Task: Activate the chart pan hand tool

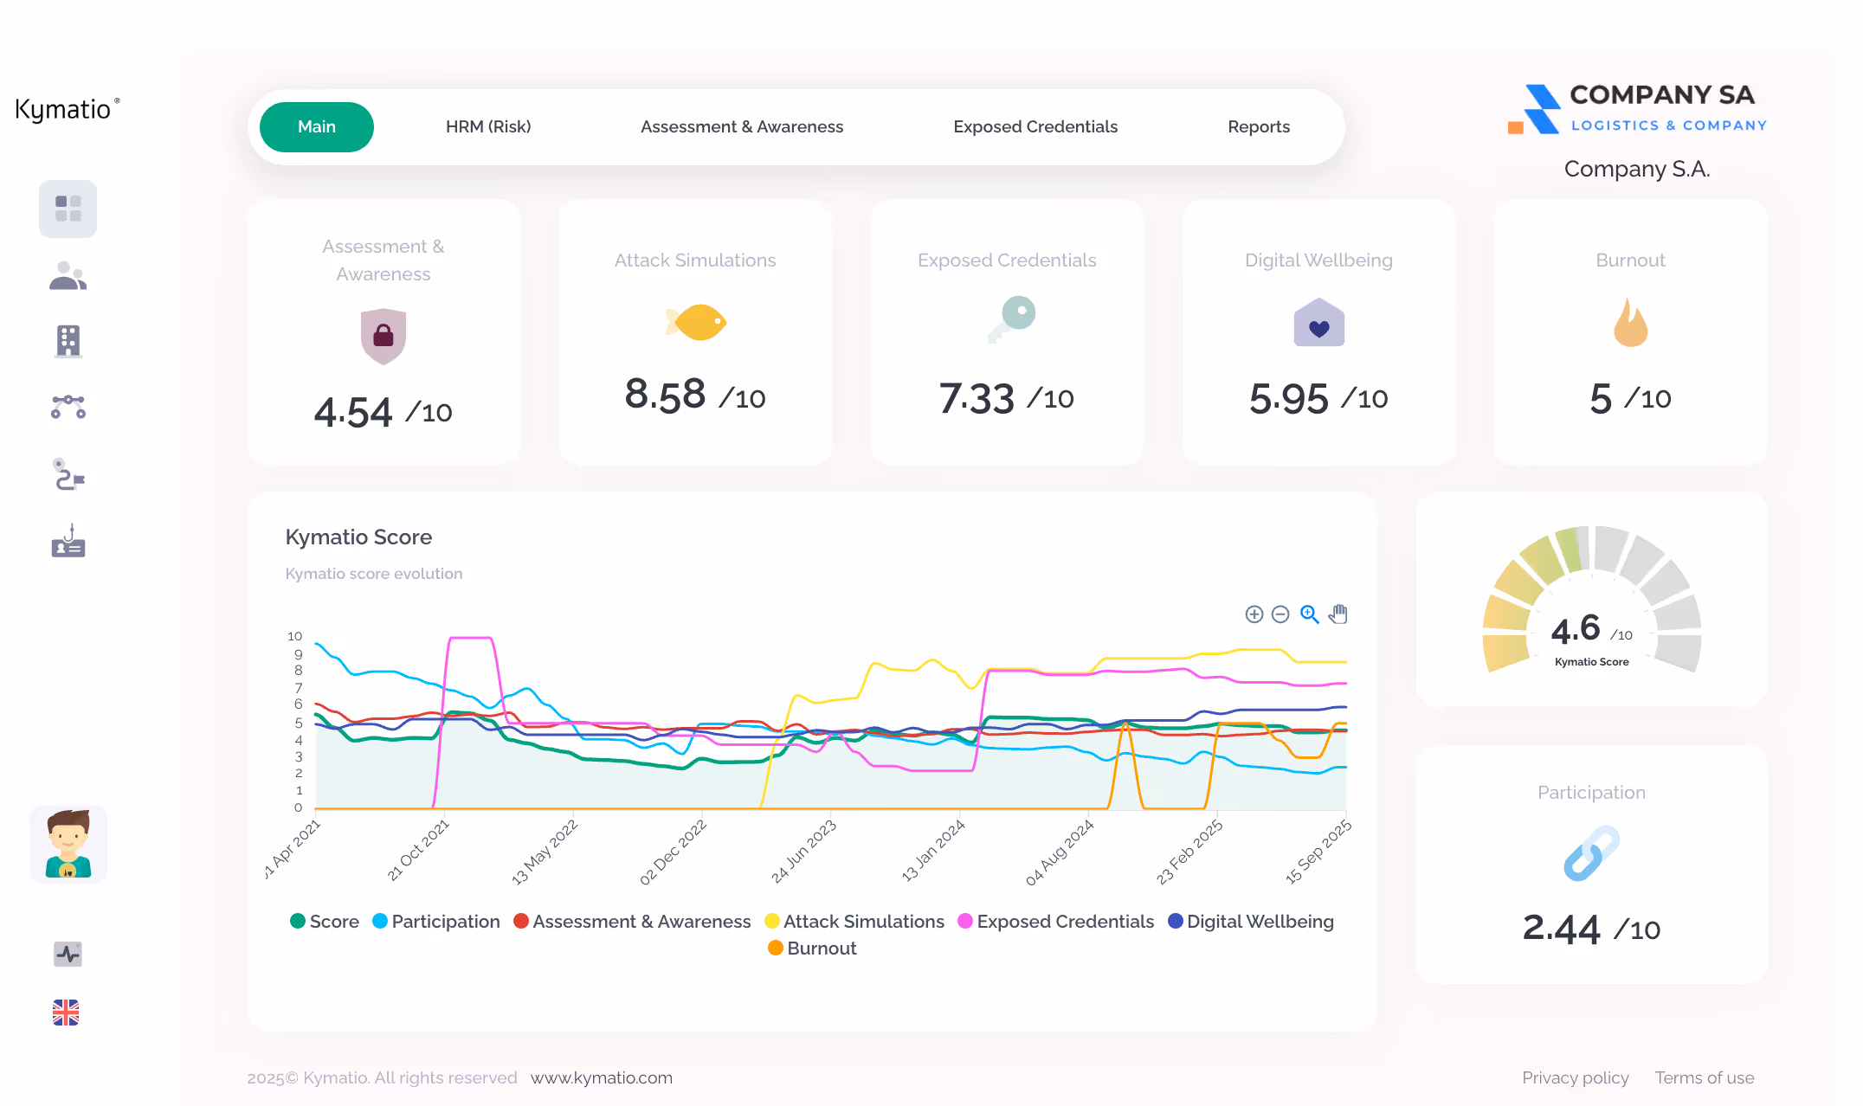Action: (x=1338, y=614)
